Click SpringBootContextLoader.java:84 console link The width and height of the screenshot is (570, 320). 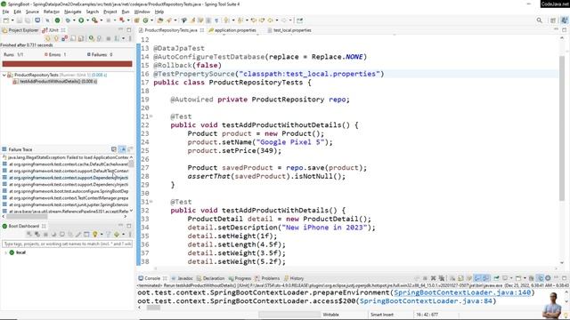[x=426, y=301]
